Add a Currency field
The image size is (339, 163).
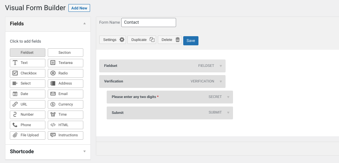(65, 104)
